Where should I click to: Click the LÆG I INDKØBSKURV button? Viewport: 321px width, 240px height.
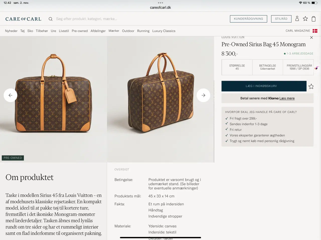[264, 86]
